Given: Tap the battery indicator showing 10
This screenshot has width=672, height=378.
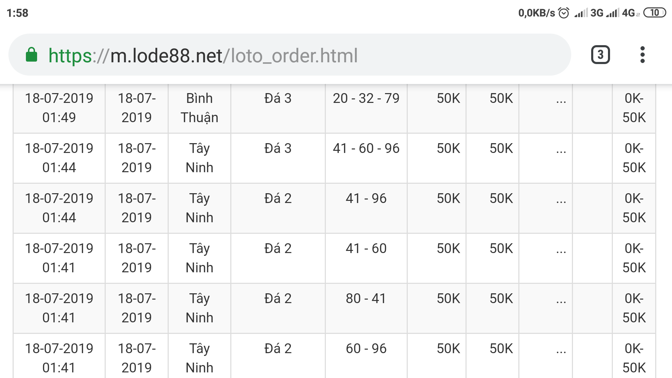Looking at the screenshot, I should (655, 13).
